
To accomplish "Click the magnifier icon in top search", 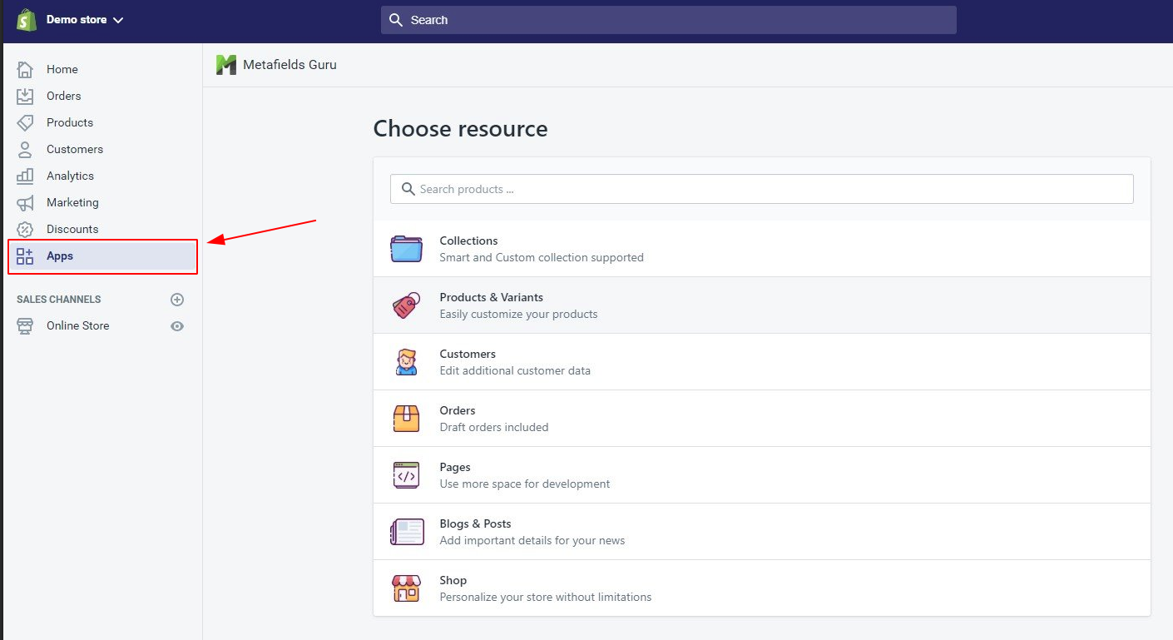I will tap(396, 20).
